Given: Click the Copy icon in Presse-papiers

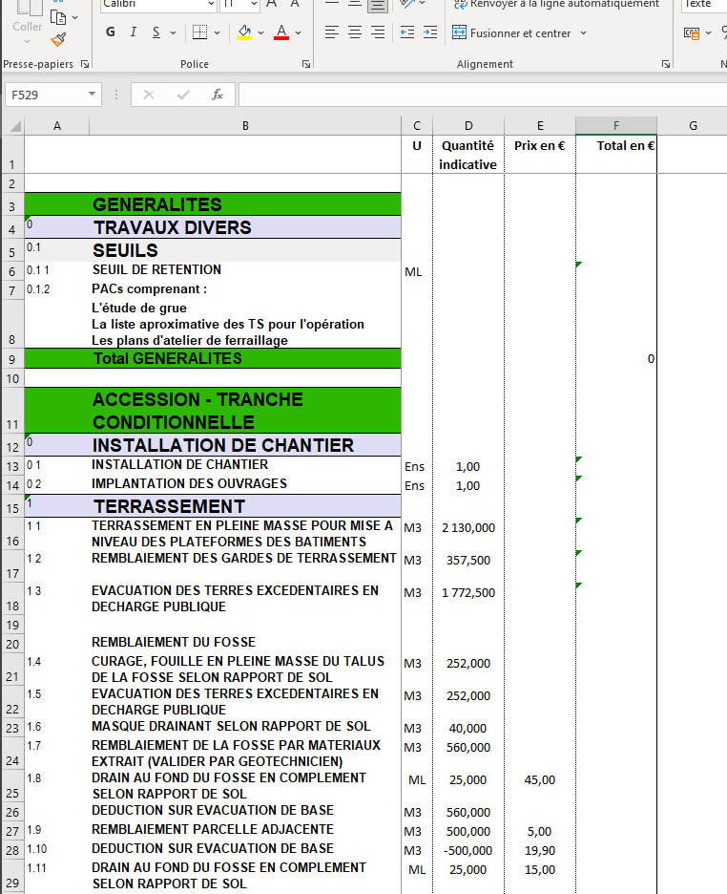Looking at the screenshot, I should (x=58, y=17).
